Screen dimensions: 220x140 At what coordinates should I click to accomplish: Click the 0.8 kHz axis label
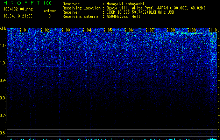point(3,98)
